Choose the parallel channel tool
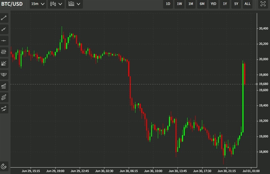 click(4, 86)
